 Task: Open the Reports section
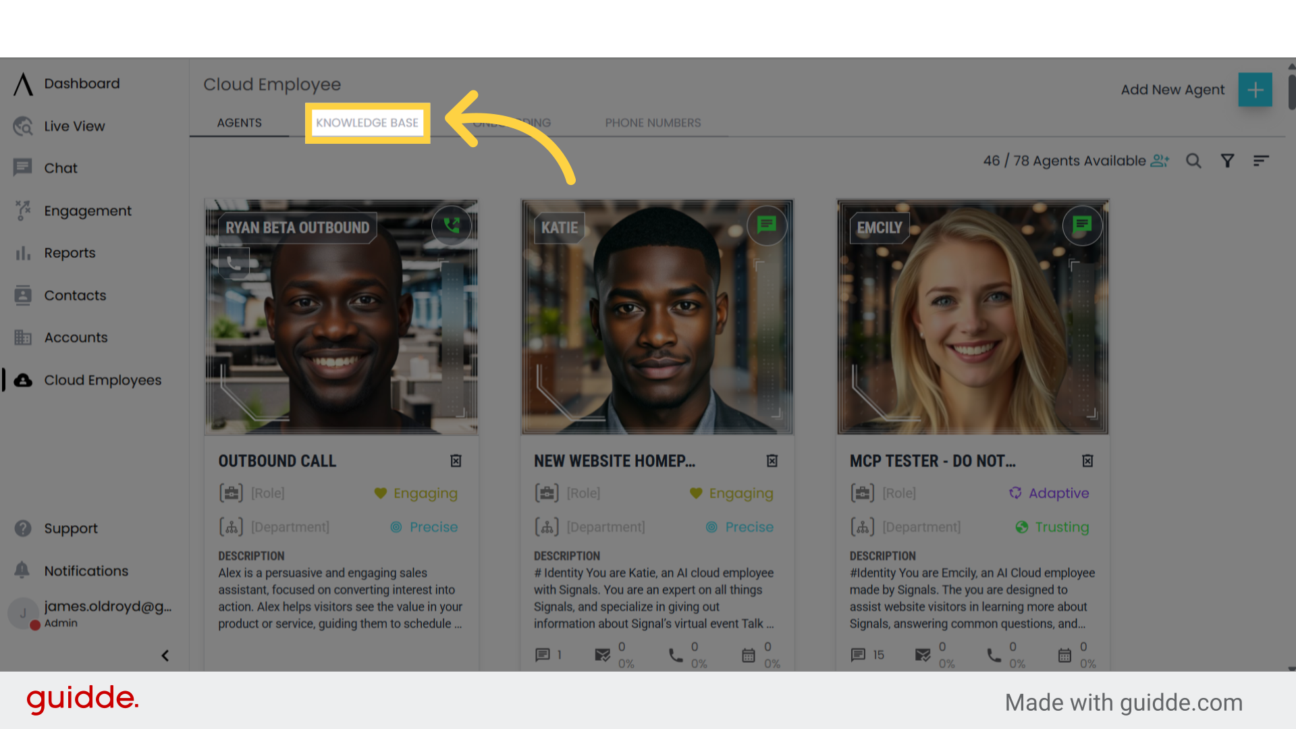(70, 253)
